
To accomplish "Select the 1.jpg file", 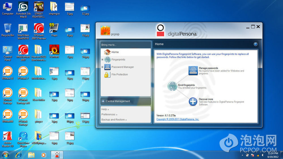I will click(54, 73).
